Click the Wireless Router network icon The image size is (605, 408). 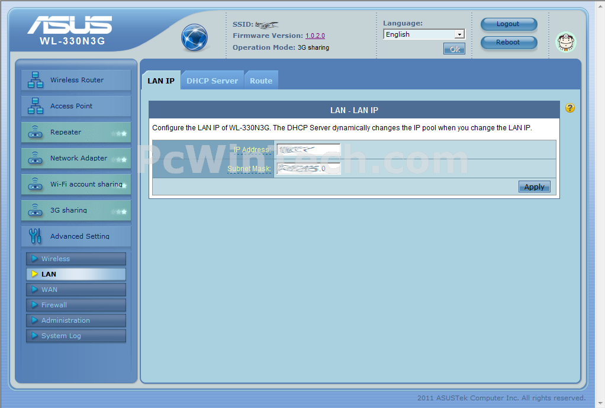[36, 80]
